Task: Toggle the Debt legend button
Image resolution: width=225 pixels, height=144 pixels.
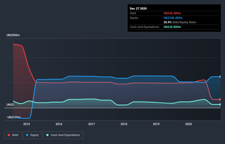Action: (13, 135)
